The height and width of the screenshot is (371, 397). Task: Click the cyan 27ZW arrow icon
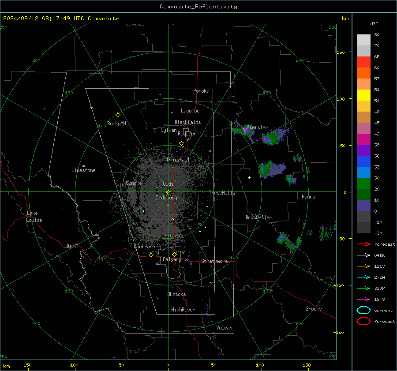pos(363,277)
